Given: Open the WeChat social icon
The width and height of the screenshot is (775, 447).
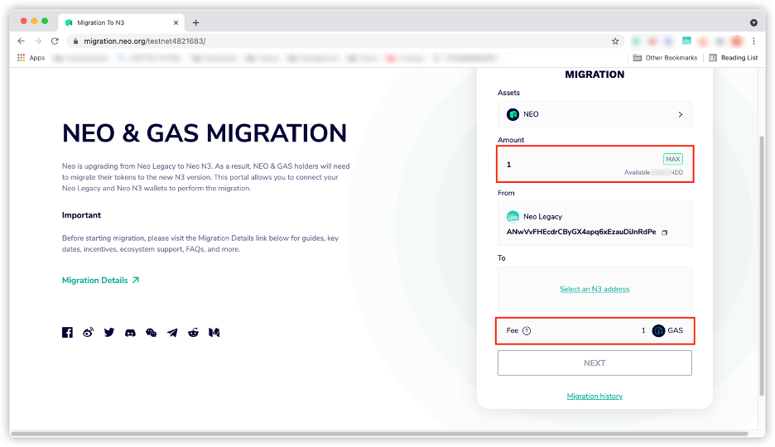Looking at the screenshot, I should tap(151, 333).
